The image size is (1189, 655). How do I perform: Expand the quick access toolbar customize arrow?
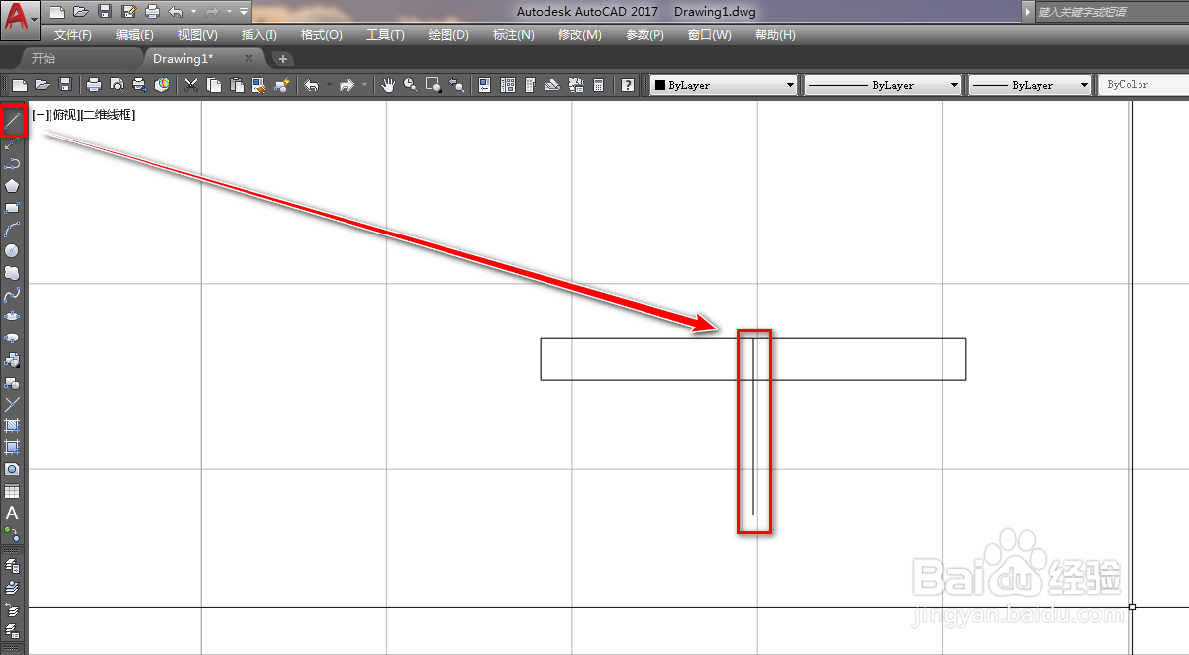click(244, 12)
